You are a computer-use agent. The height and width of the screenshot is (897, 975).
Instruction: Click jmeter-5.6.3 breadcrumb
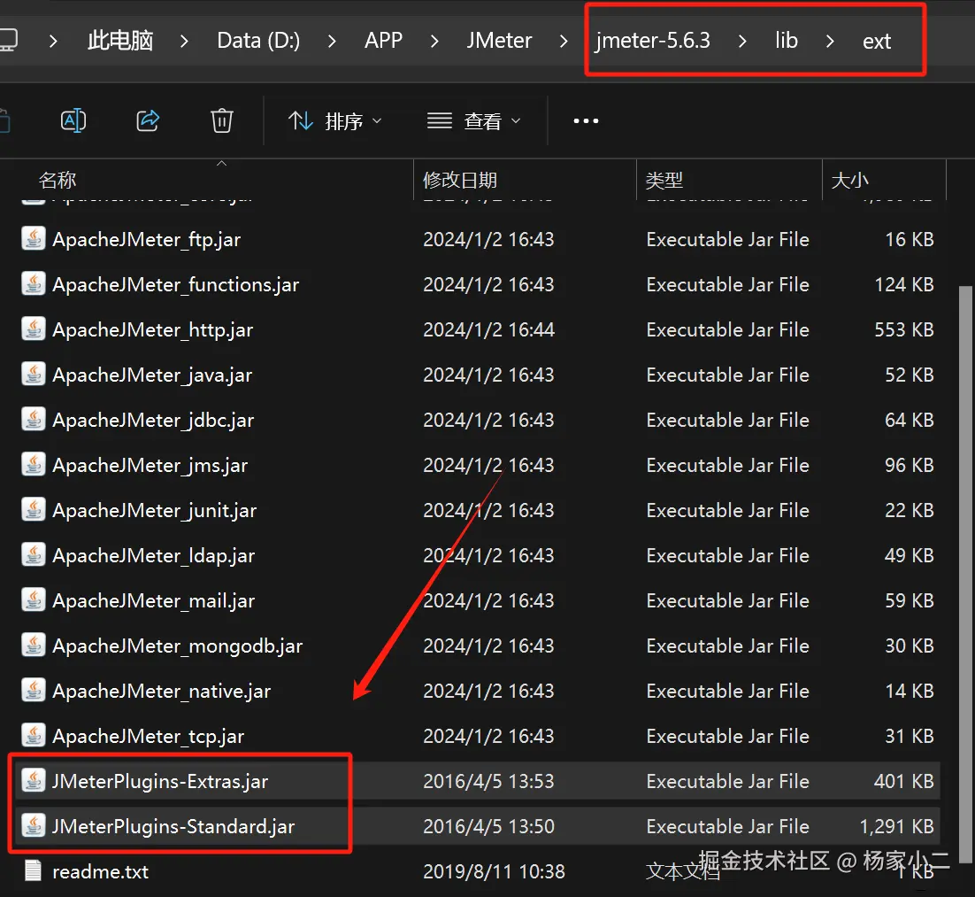pyautogui.click(x=652, y=41)
